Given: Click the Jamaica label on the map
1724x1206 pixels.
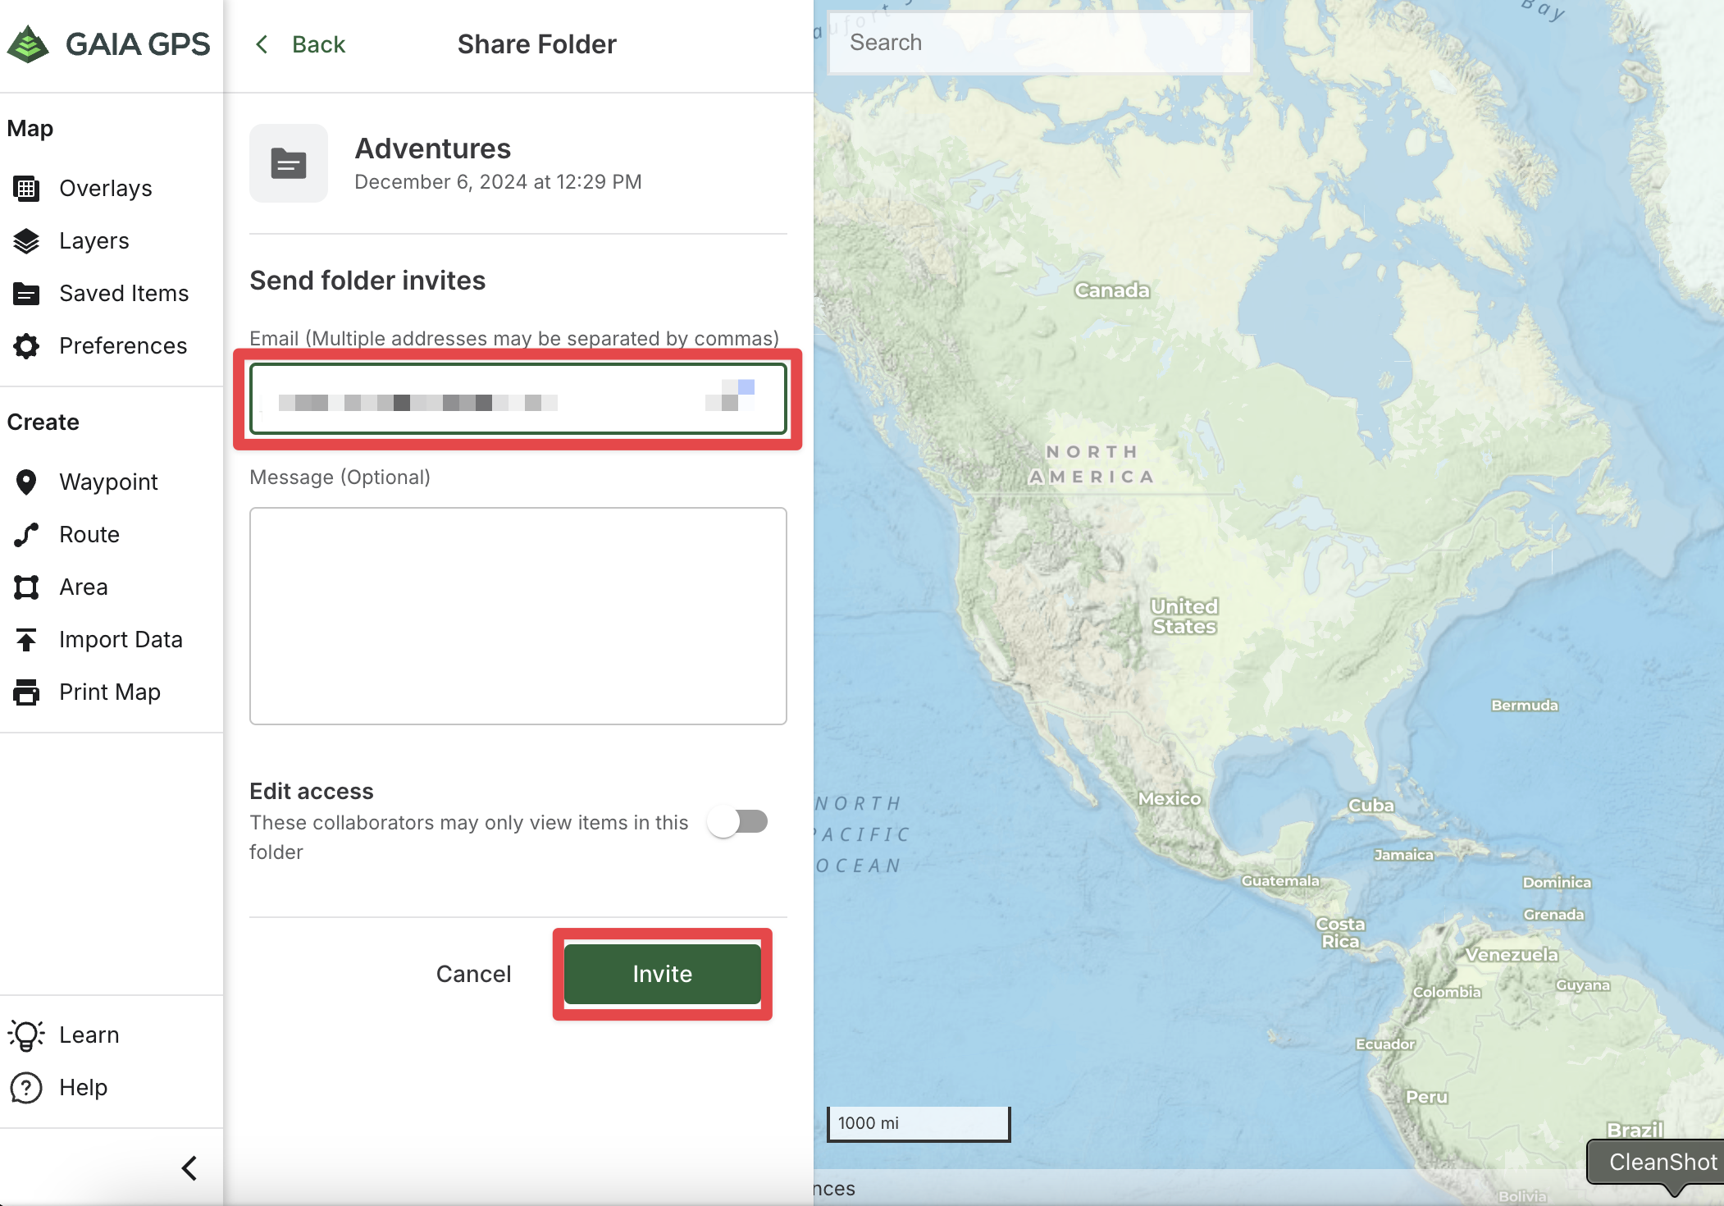Looking at the screenshot, I should (x=1404, y=855).
